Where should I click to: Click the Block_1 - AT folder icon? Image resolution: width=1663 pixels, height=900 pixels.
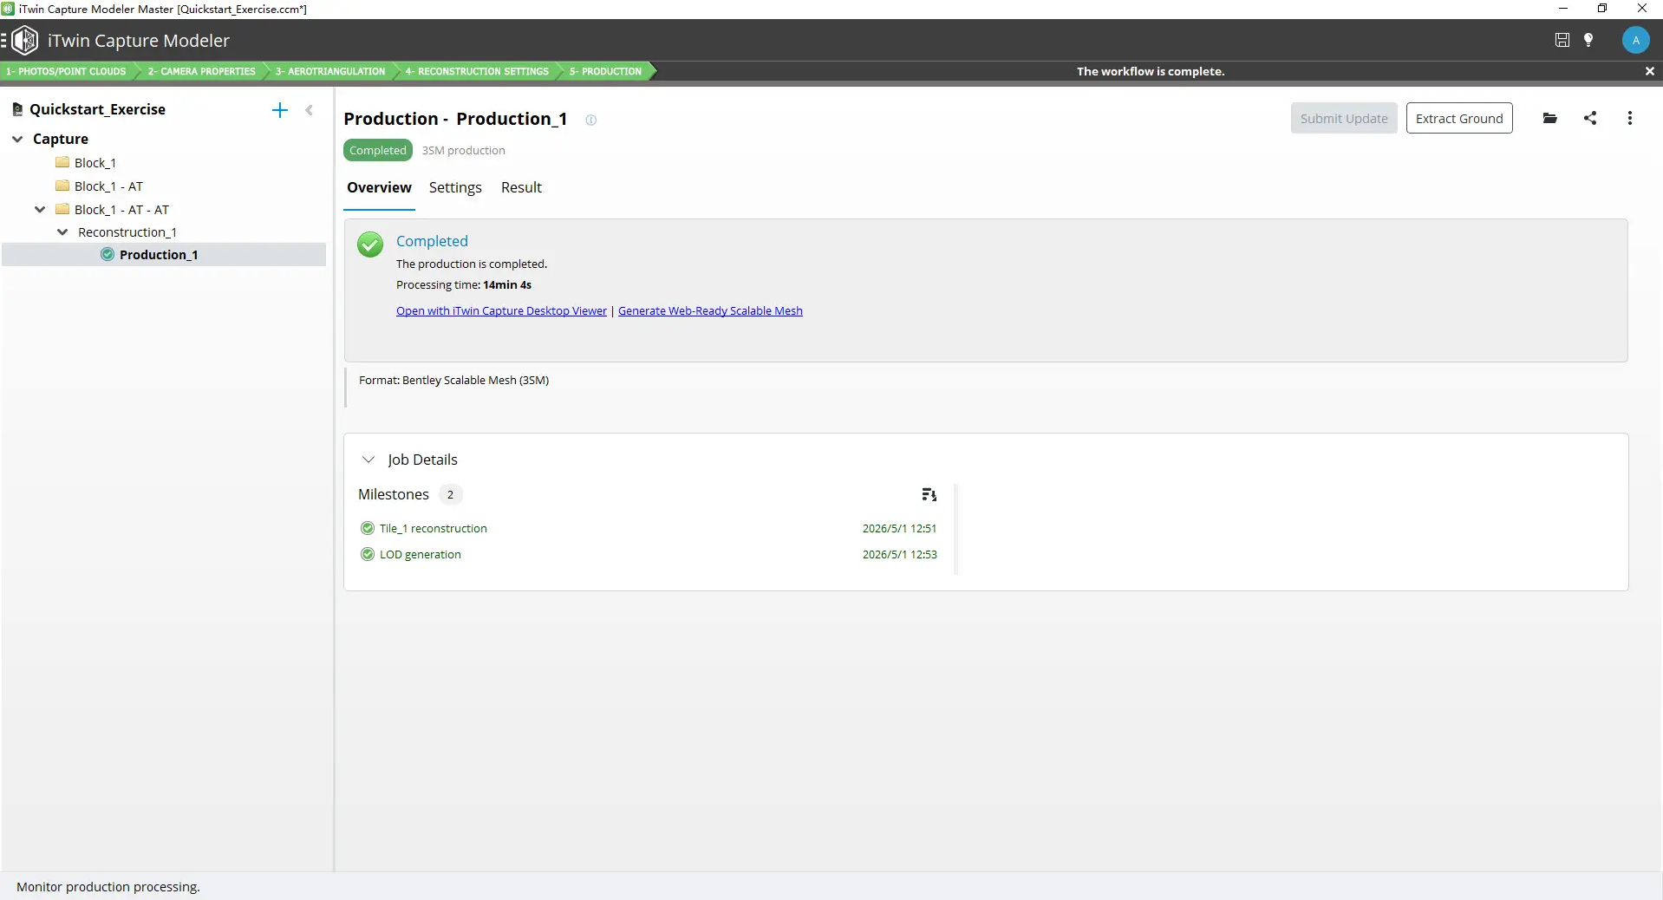coord(62,186)
